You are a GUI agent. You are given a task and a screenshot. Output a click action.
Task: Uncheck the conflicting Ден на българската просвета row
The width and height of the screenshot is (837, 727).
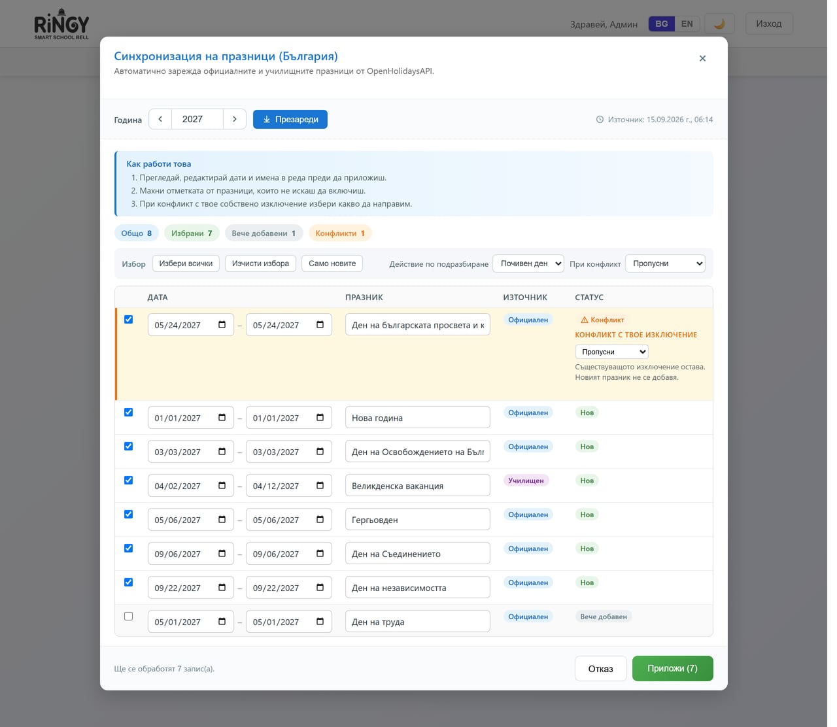coord(129,320)
